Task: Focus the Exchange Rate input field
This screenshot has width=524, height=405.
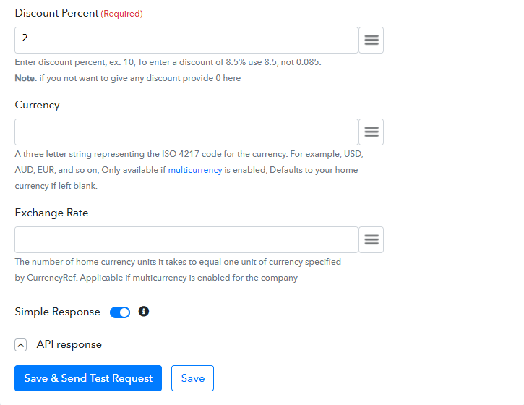Action: pyautogui.click(x=186, y=240)
